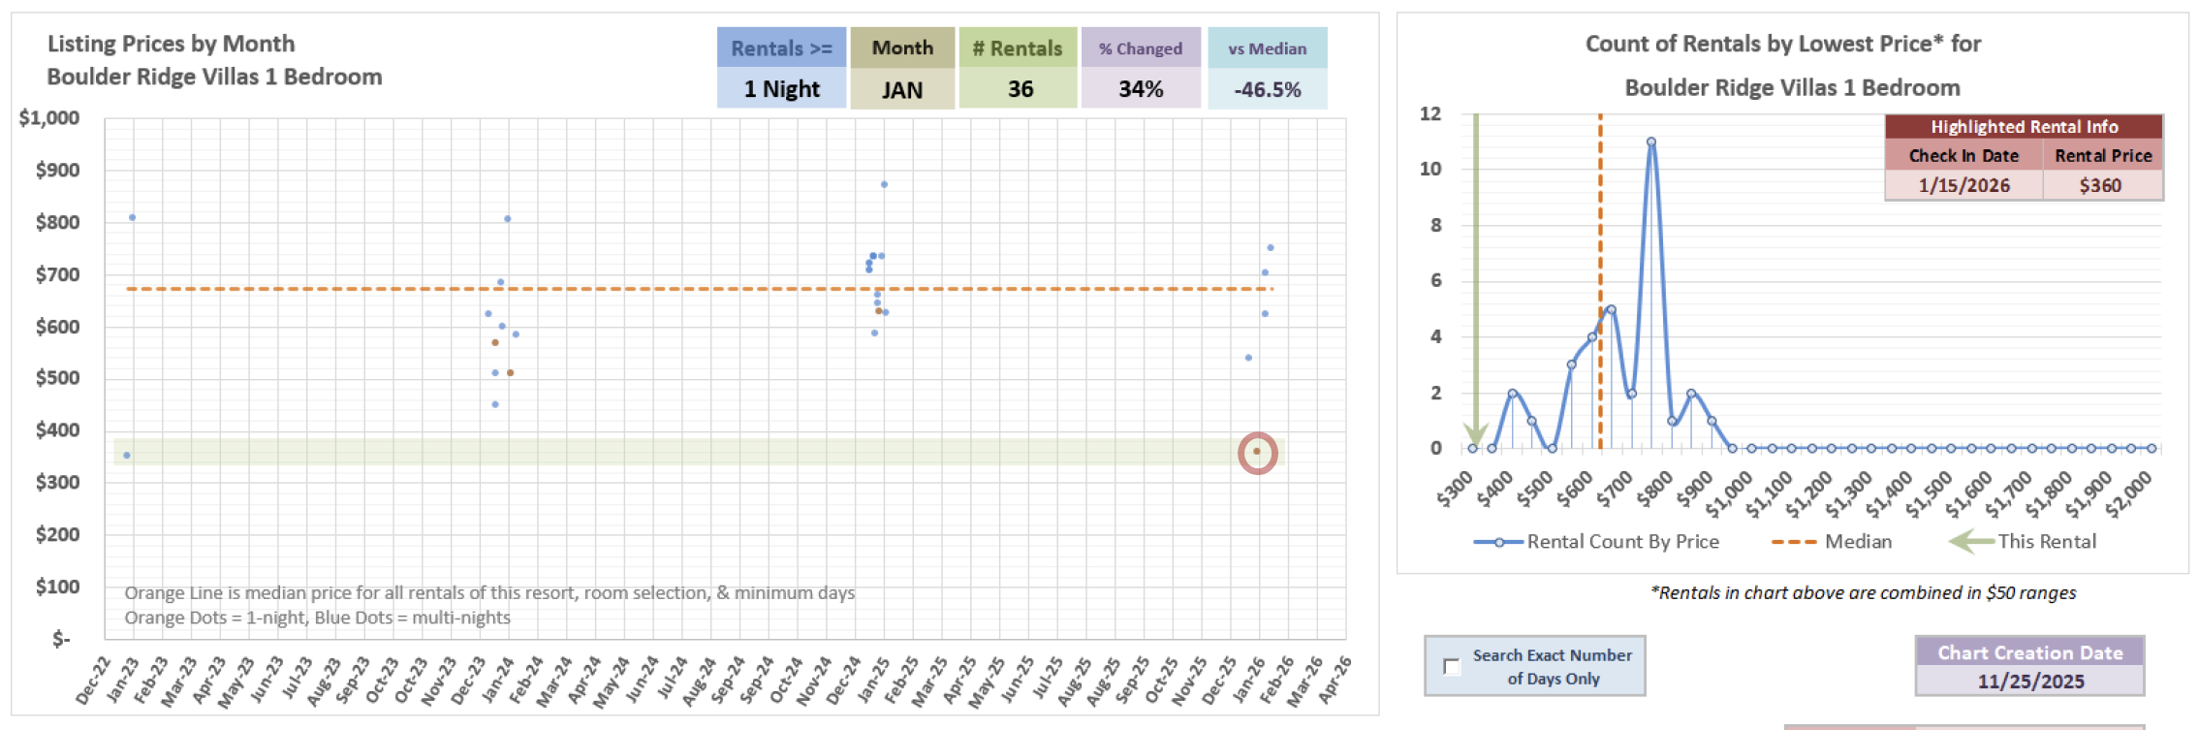Select the Listing Prices by Month chart title
Image resolution: width=2199 pixels, height=730 pixels.
pyautogui.click(x=214, y=59)
